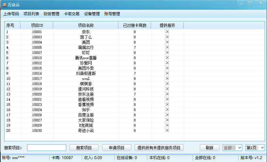The height and width of the screenshot is (162, 267).
Task: Sort by the 提供服务 column header
Action: pyautogui.click(x=167, y=25)
